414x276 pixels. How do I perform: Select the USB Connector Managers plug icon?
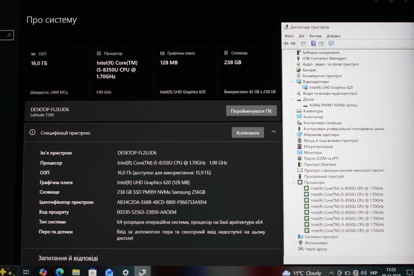coord(298,58)
